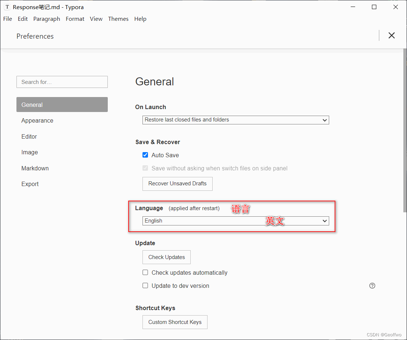Screen dimensions: 407x340
Task: Open the Format menu
Action: (x=75, y=19)
